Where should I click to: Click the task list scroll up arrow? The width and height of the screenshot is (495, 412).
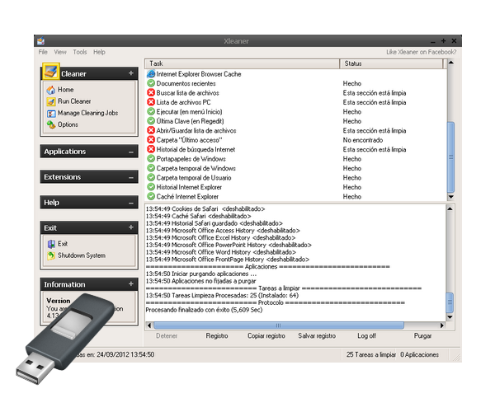coord(450,63)
